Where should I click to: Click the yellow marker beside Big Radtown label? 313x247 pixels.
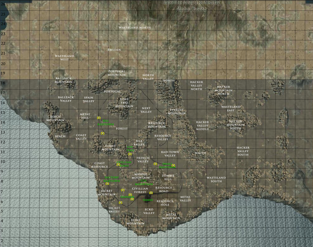[99, 118]
